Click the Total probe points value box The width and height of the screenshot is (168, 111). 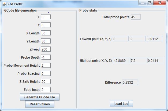click(x=136, y=17)
